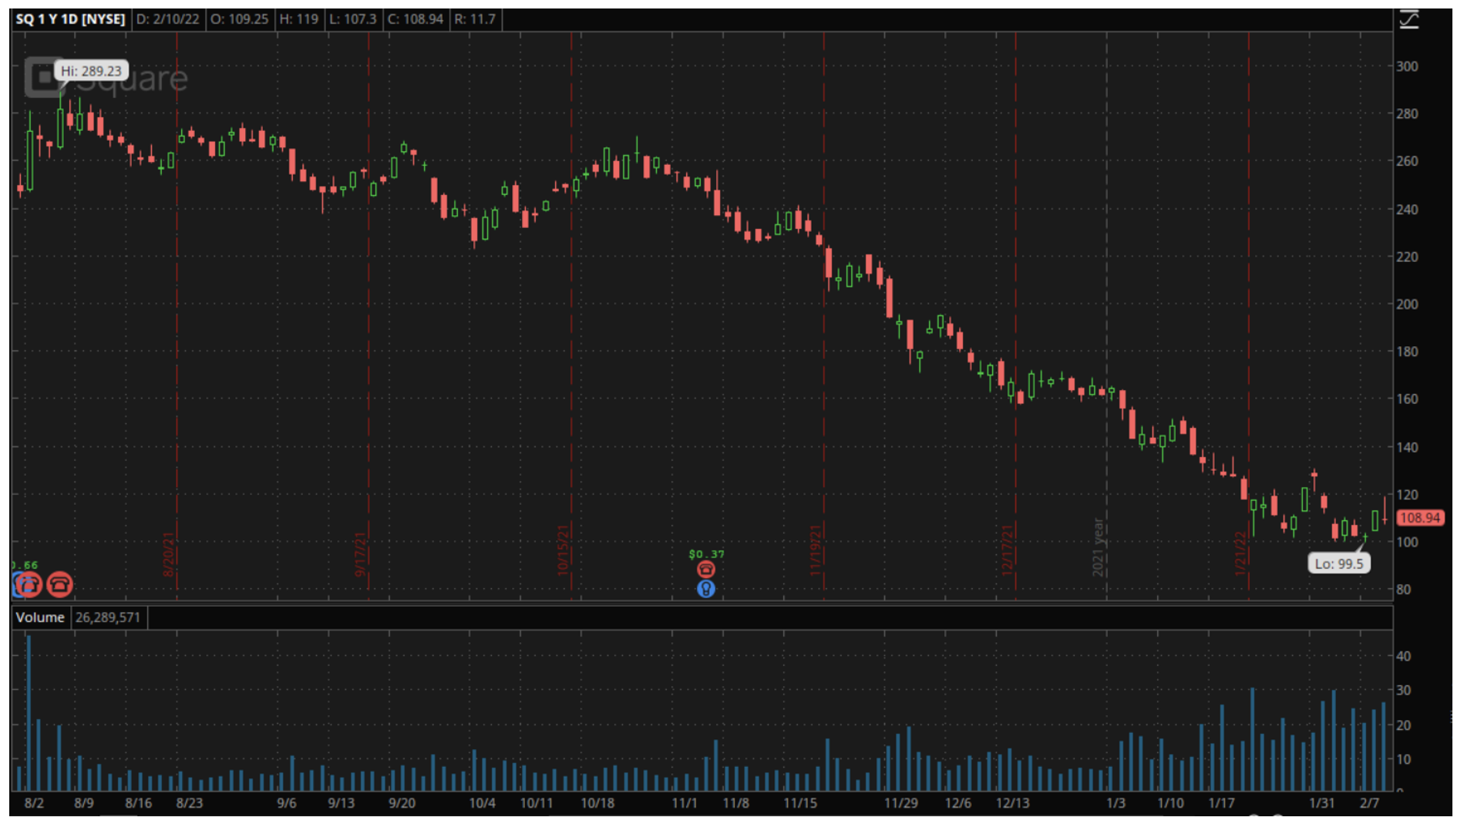Click the 200 price axis label

tap(1407, 304)
